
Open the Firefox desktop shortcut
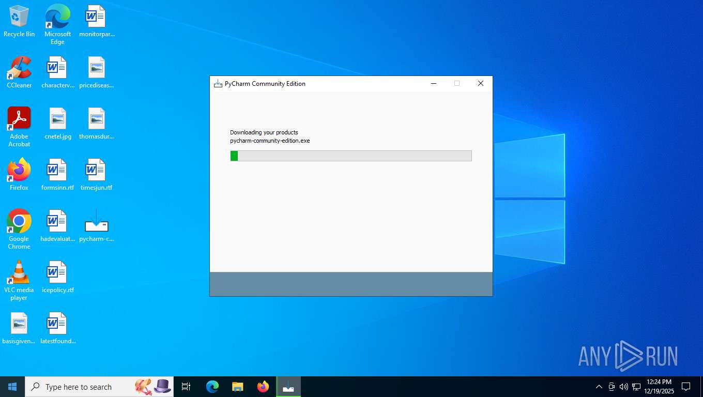[19, 175]
